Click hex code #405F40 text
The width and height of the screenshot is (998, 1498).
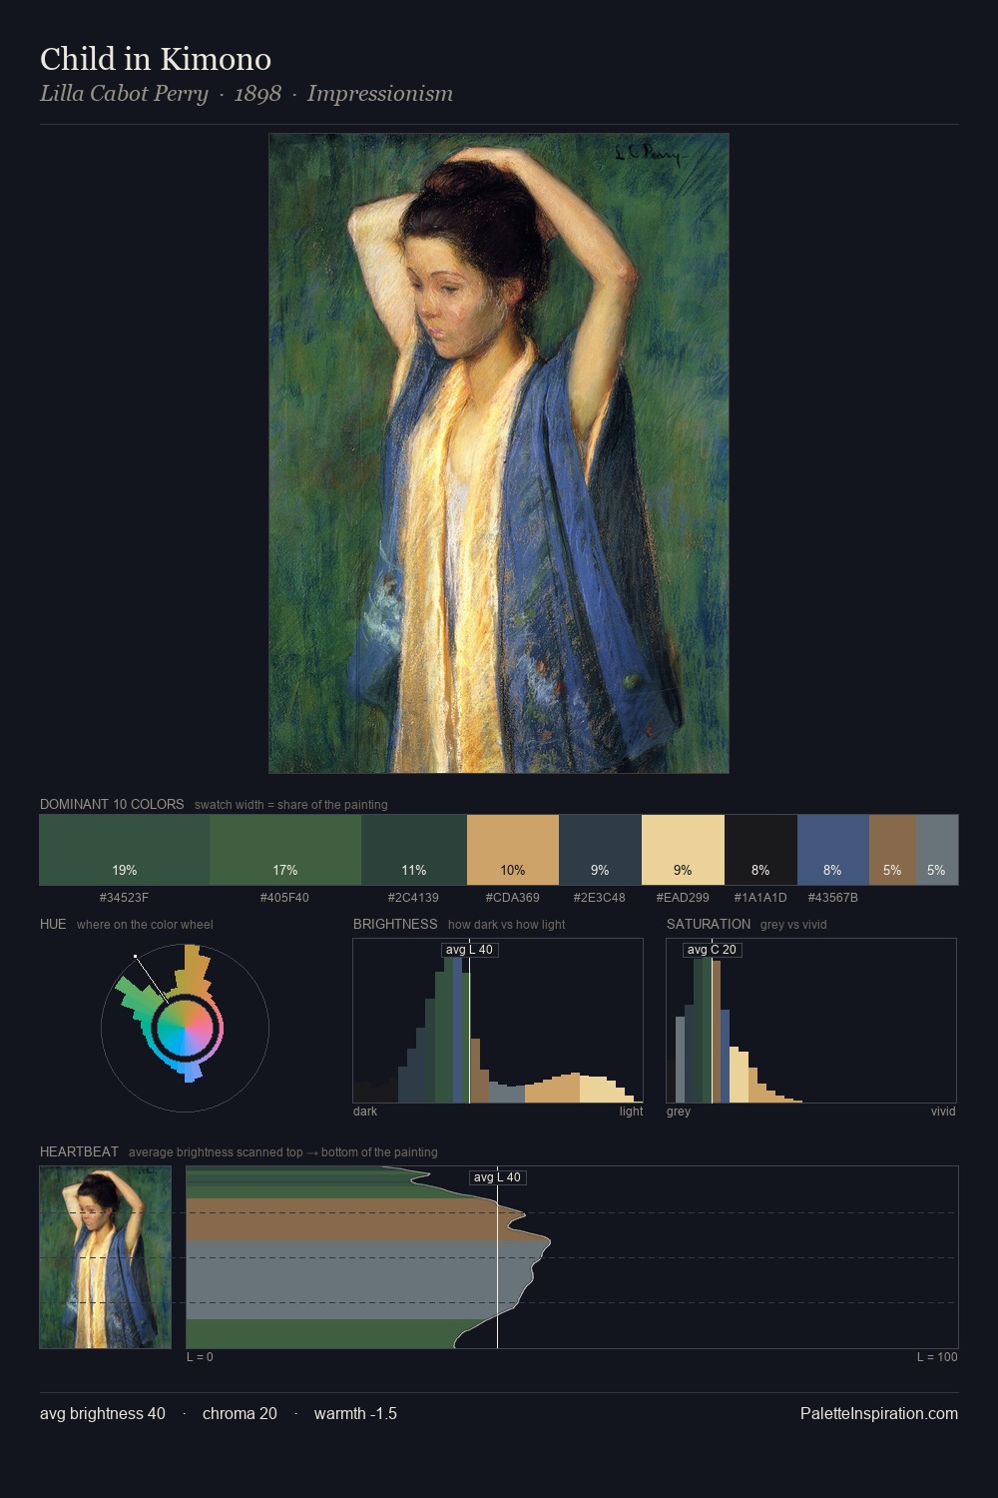point(284,898)
